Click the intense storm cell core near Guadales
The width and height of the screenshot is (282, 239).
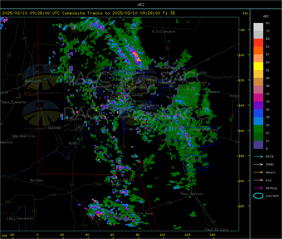[136, 56]
